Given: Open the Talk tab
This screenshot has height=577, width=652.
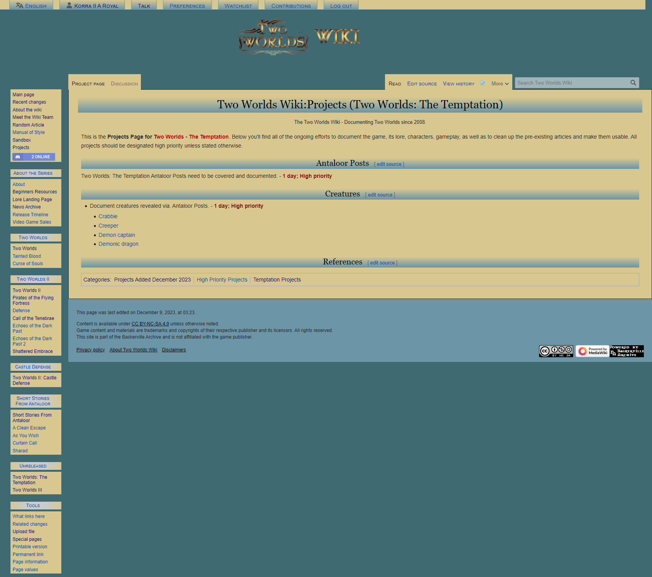Looking at the screenshot, I should pos(144,6).
